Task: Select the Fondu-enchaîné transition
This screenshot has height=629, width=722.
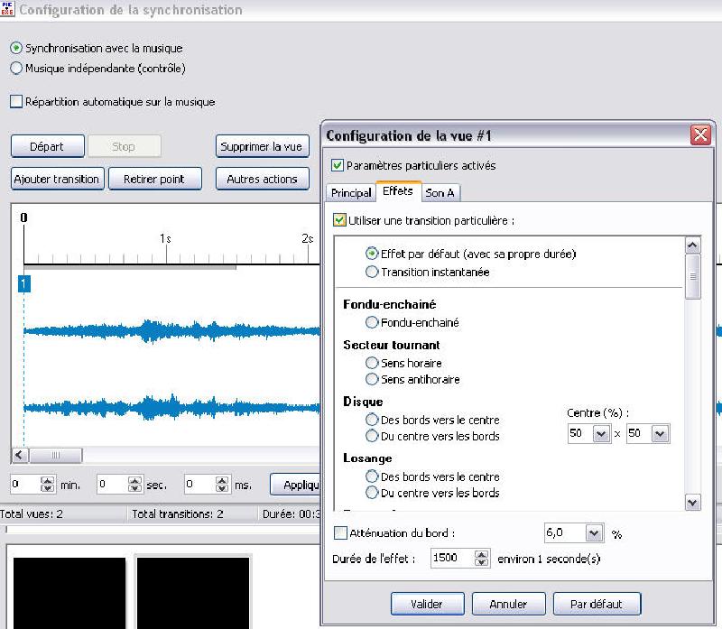Action: pyautogui.click(x=372, y=322)
